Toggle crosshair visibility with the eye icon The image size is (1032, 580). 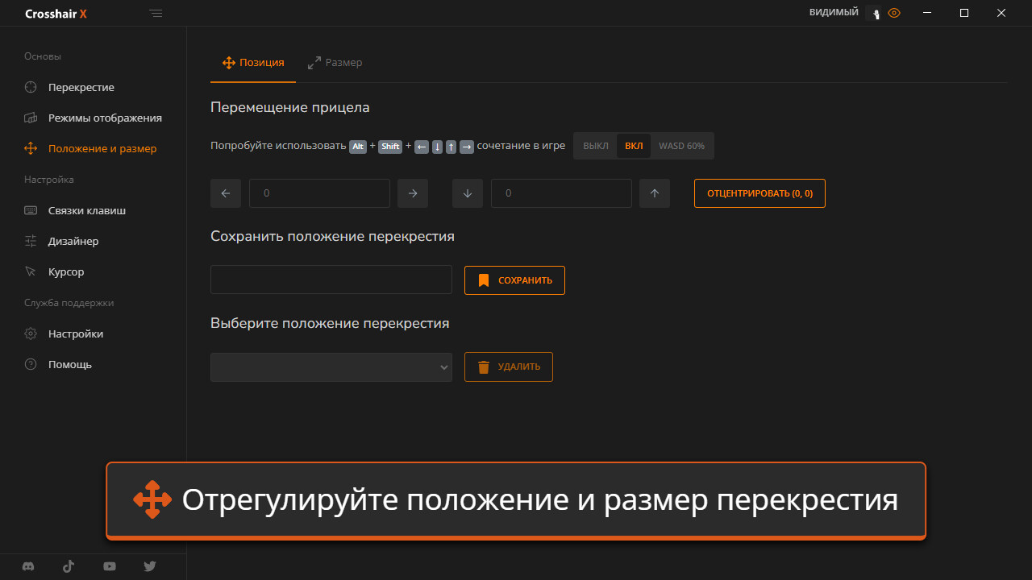click(893, 13)
